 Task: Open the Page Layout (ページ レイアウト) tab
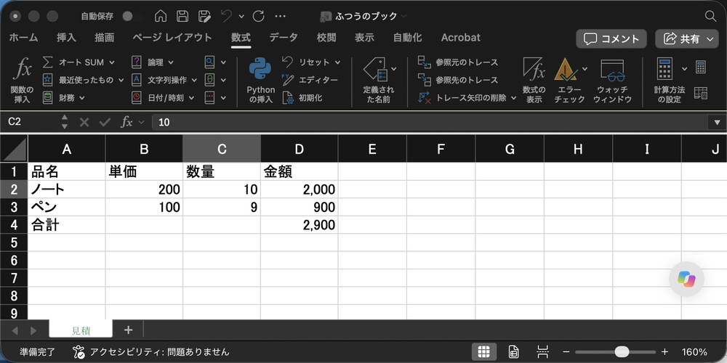tap(172, 38)
